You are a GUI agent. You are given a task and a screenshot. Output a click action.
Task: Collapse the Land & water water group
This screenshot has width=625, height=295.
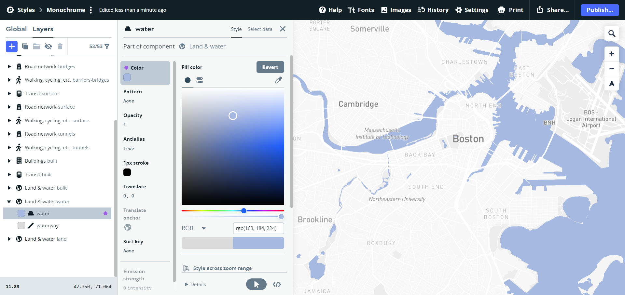9,202
